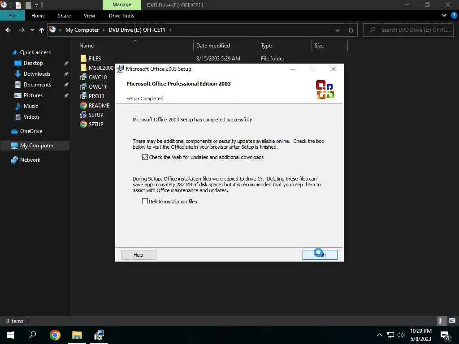The width and height of the screenshot is (459, 344).
Task: Open OneDrive in the navigation pane
Action: (x=31, y=131)
